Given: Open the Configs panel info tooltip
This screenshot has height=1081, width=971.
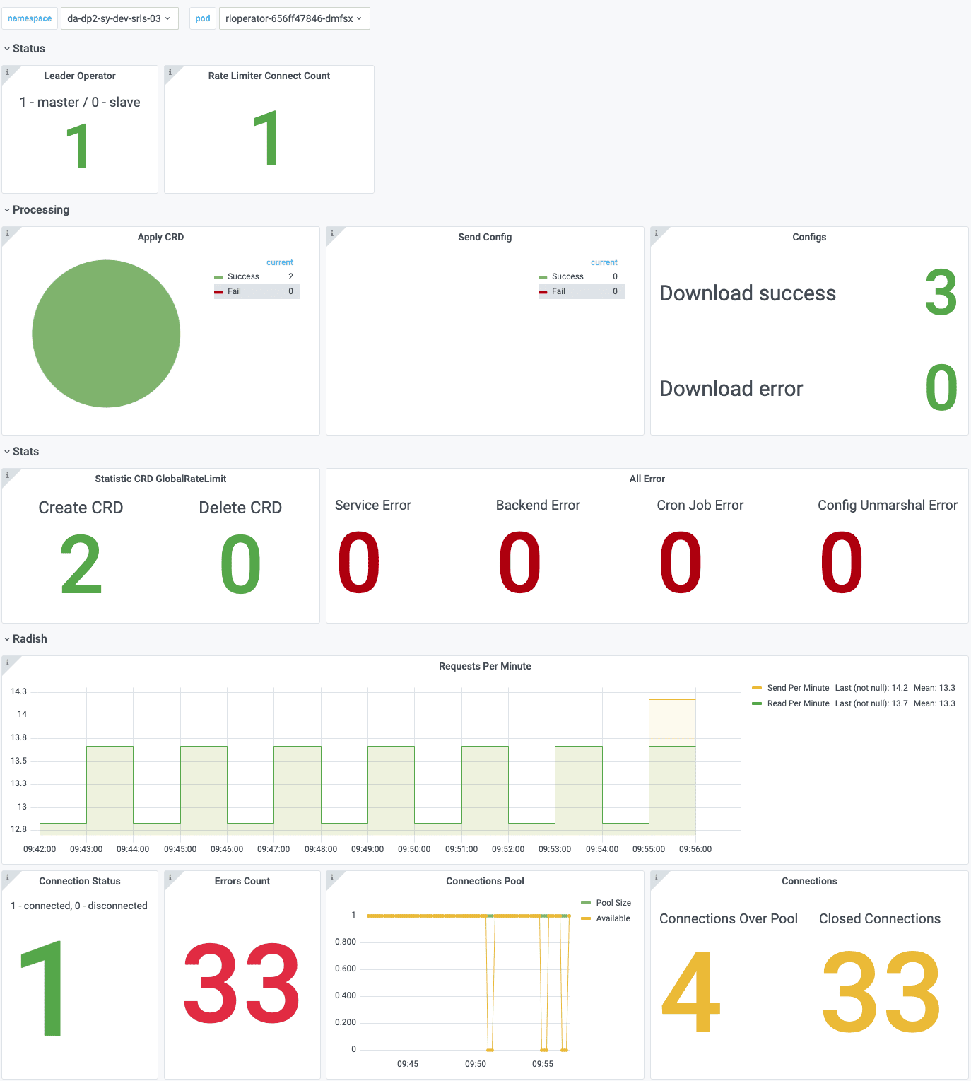Looking at the screenshot, I should pyautogui.click(x=656, y=232).
